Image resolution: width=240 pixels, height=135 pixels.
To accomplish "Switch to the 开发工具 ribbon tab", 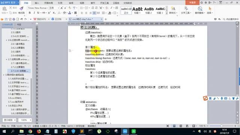I will 104,3.
